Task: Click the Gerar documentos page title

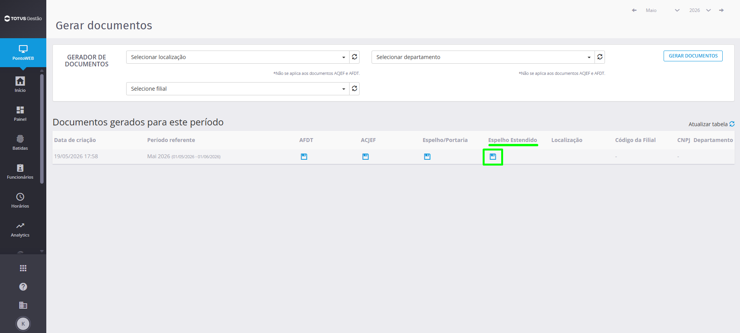Action: 104,25
